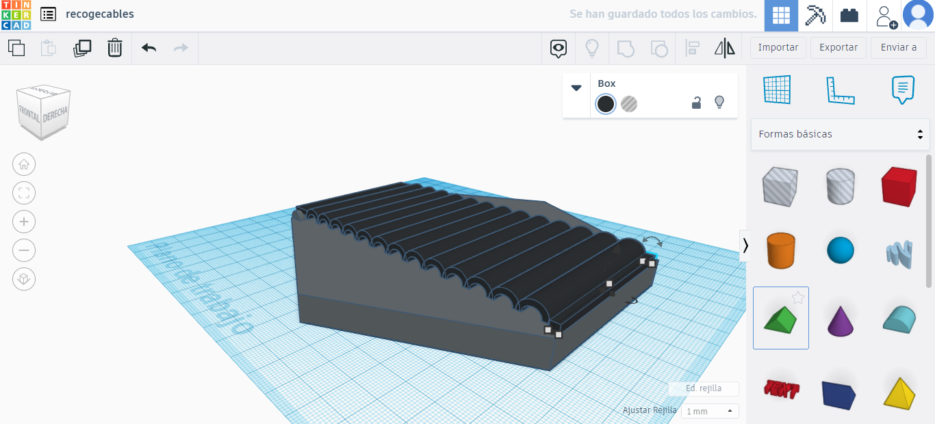Screen dimensions: 935x424
Task: Select the red Box shape
Action: click(x=899, y=187)
